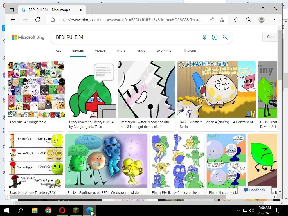The image size is (288, 216).
Task: Open Collections panel
Action: click(x=249, y=20)
